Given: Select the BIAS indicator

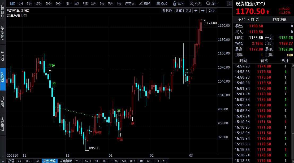Looking at the screenshot, I should coord(115,161).
